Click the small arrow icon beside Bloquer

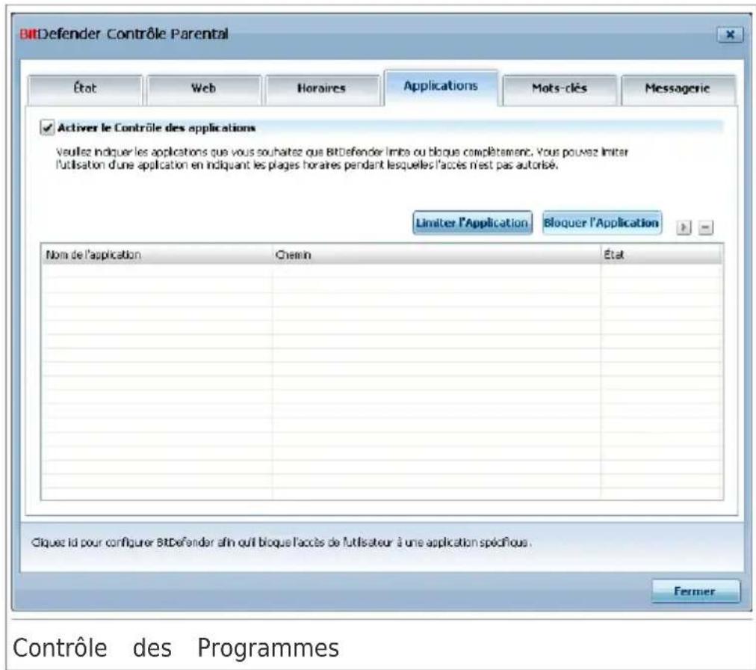pos(684,227)
